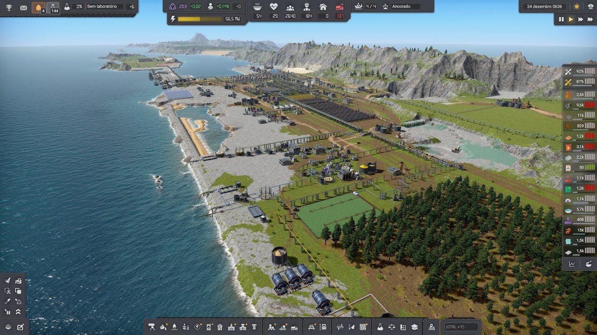Open the trophy goals icon
Image resolution: width=597 pixels, height=335 pixels.
9,7
